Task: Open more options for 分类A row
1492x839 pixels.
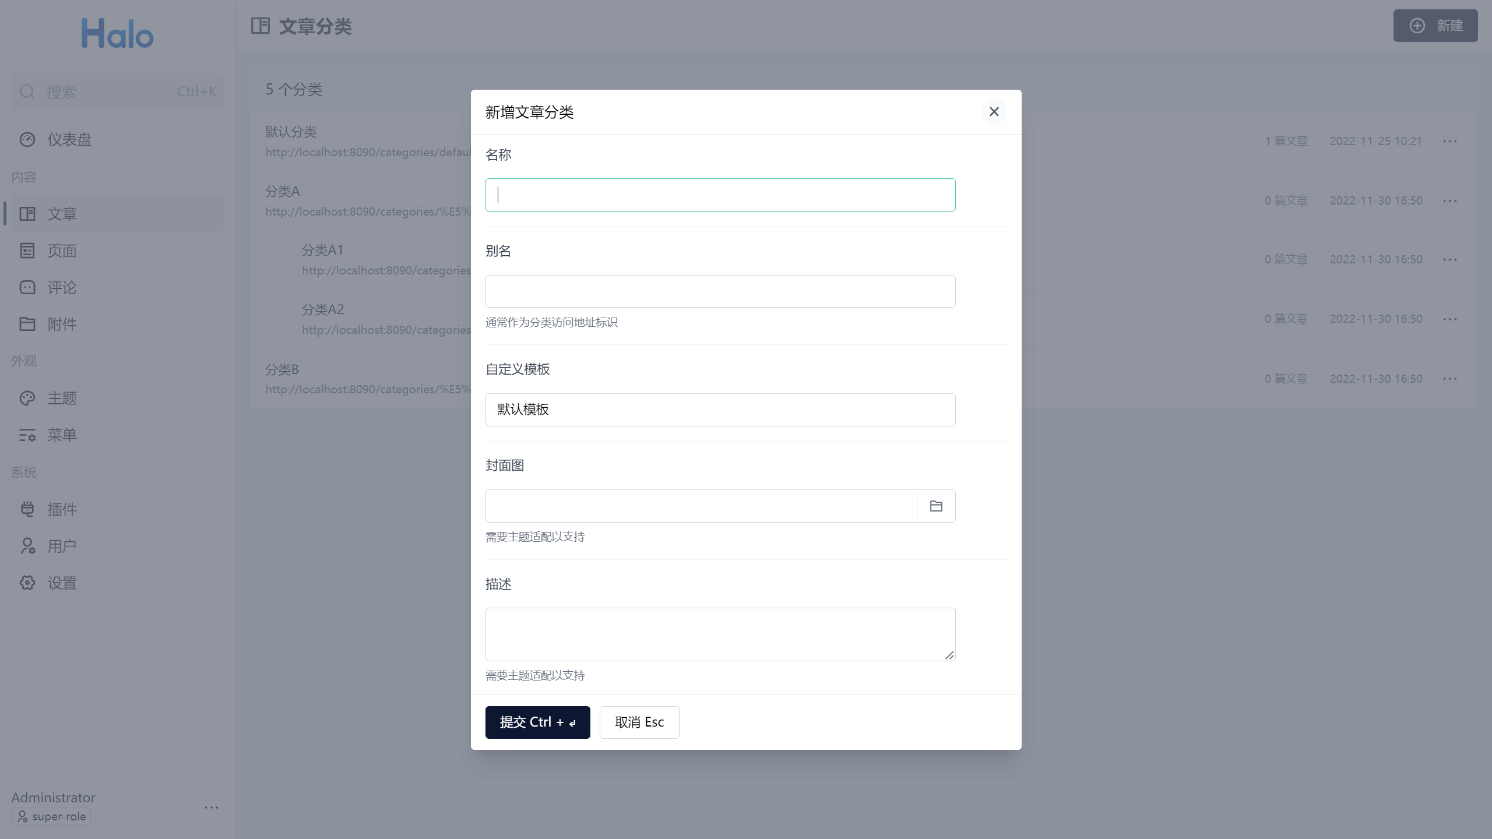Action: pyautogui.click(x=1450, y=200)
